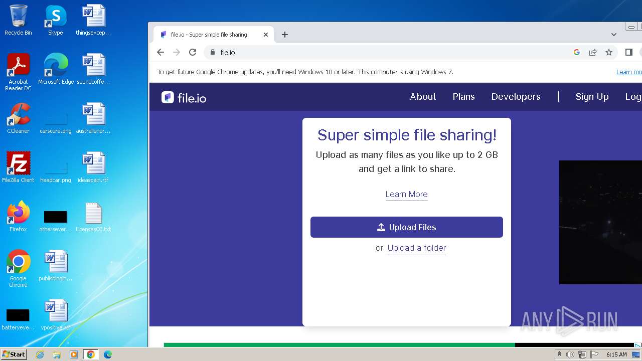Open the Plans page

(463, 97)
